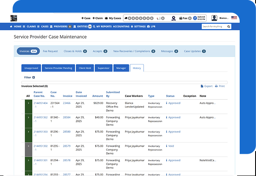This screenshot has height=176, width=256.
Task: Sort by Amount column header
Action: click(98, 96)
